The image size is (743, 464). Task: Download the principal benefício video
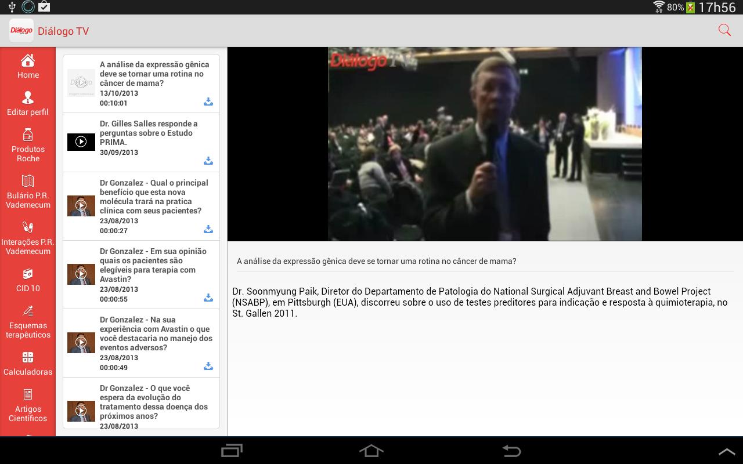point(208,229)
